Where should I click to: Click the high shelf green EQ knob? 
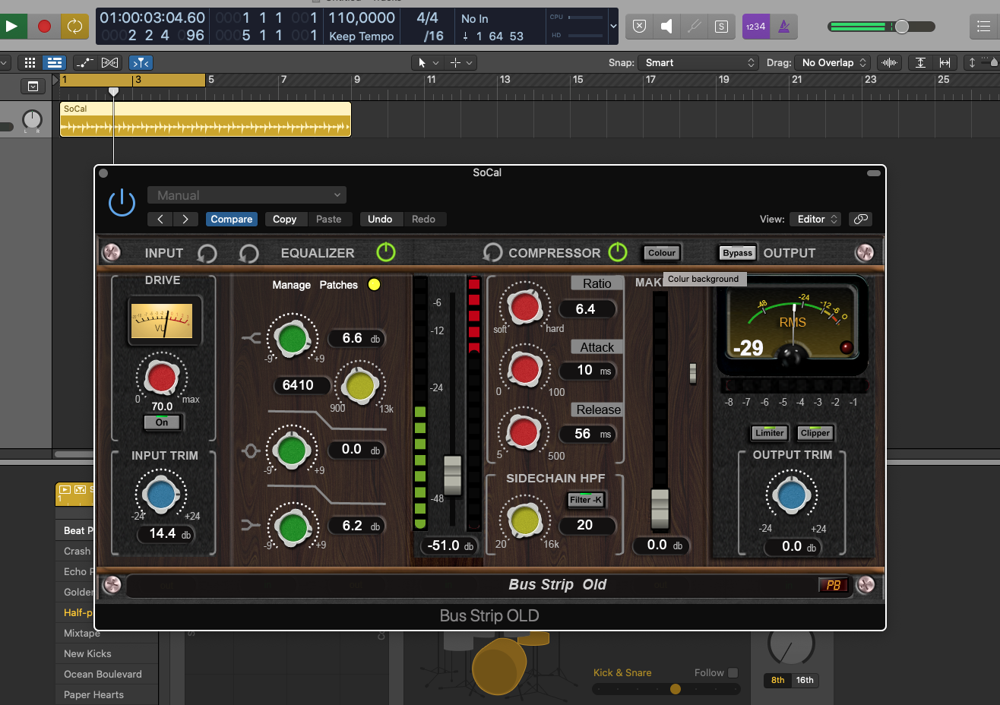[x=293, y=339]
